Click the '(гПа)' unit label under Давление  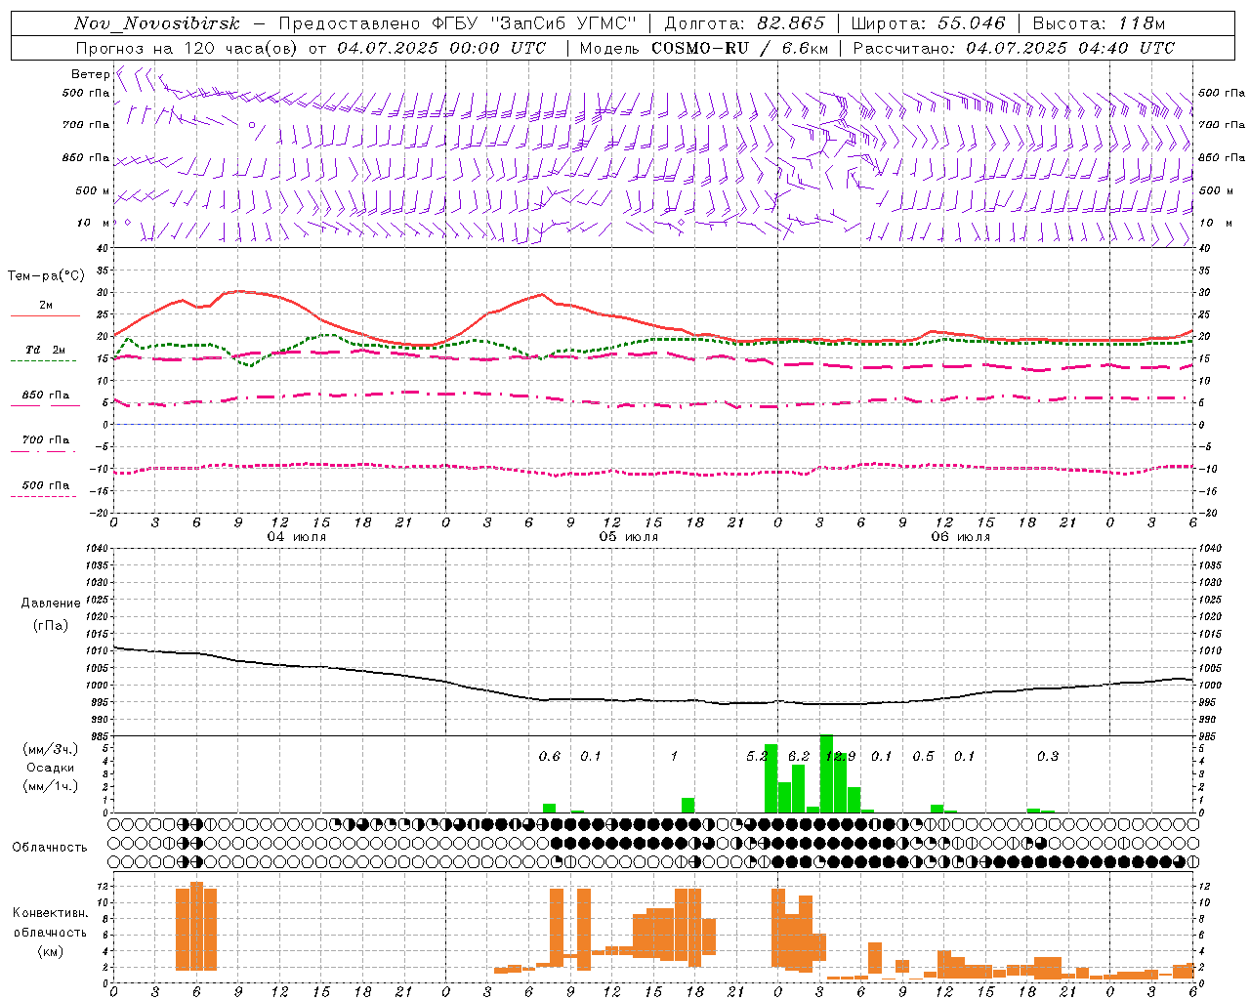click(x=51, y=624)
